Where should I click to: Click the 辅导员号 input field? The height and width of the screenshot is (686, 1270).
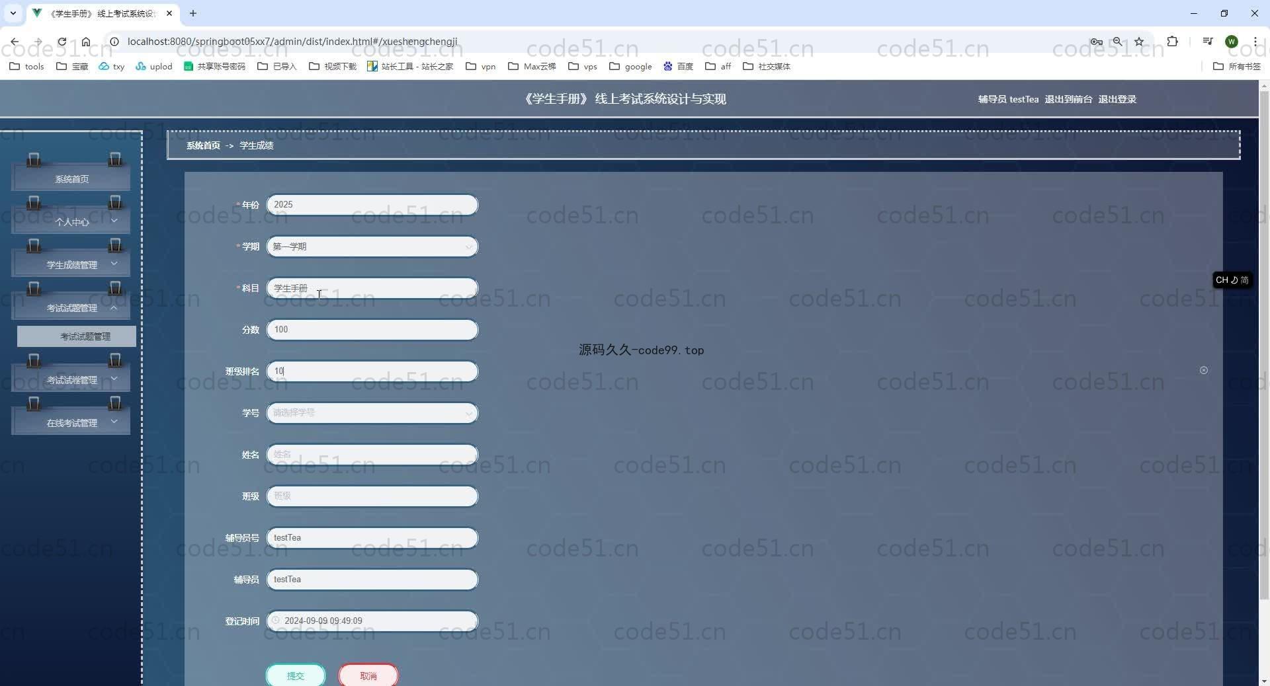(372, 538)
